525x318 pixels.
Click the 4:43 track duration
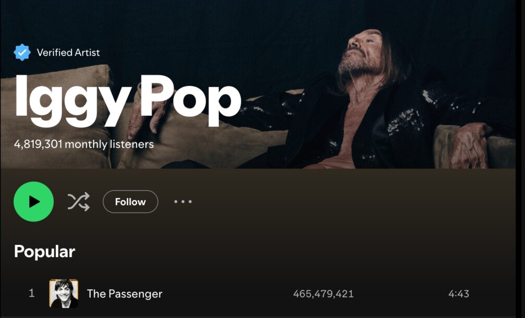459,294
